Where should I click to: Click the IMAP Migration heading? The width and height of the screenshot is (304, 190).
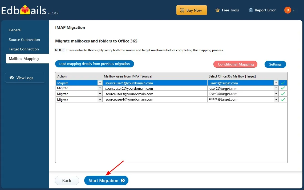click(70, 27)
